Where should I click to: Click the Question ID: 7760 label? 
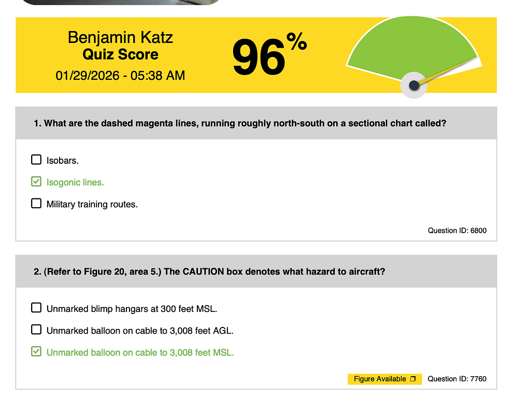[x=457, y=379]
